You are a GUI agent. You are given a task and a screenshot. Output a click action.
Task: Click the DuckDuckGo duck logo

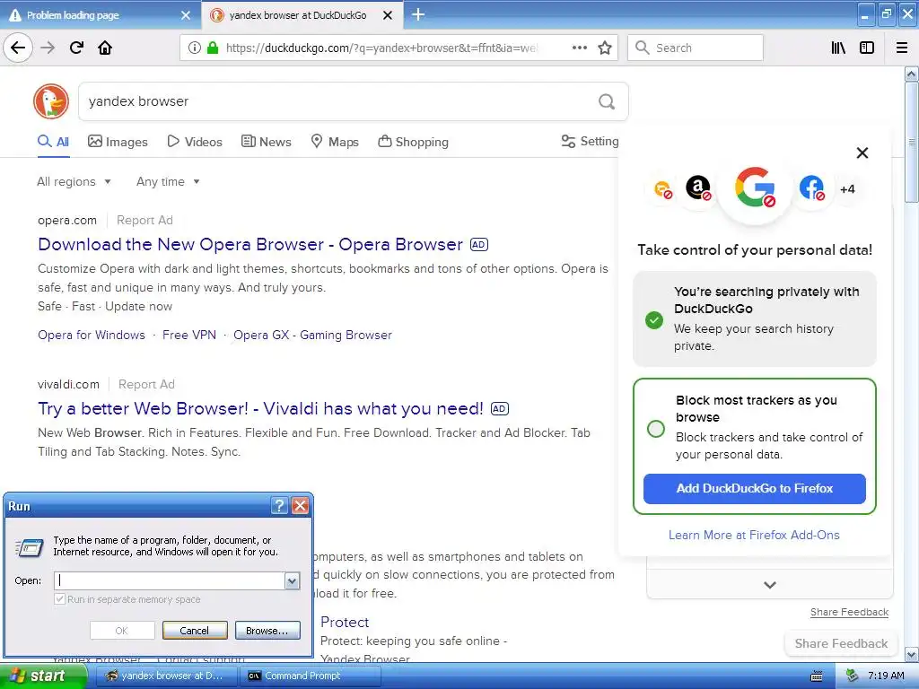[x=51, y=101]
